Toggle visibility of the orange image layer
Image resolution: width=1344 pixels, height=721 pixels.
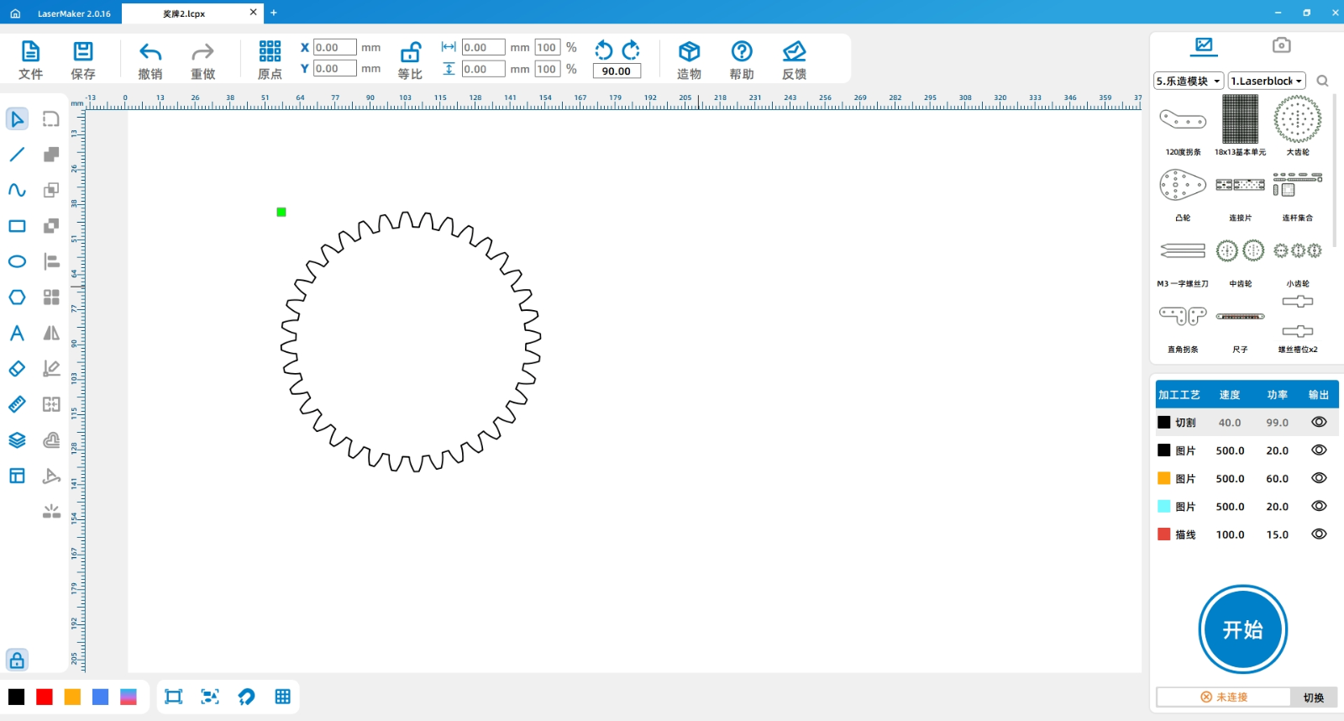1319,478
